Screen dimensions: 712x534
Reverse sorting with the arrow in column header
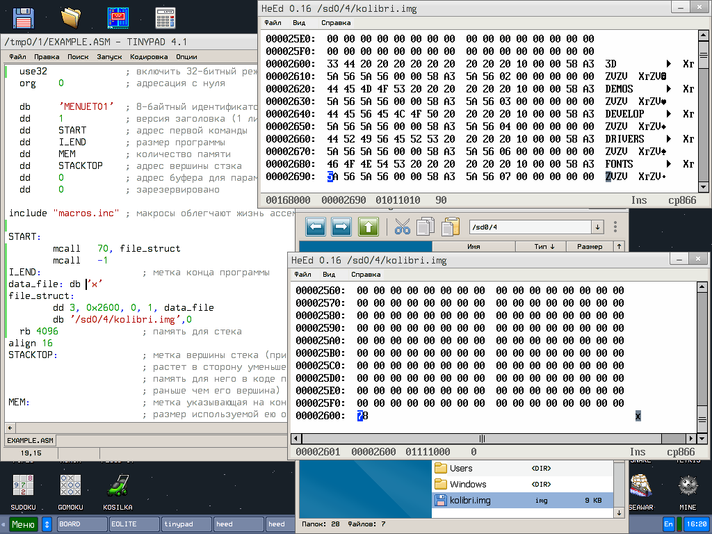pyautogui.click(x=620, y=246)
